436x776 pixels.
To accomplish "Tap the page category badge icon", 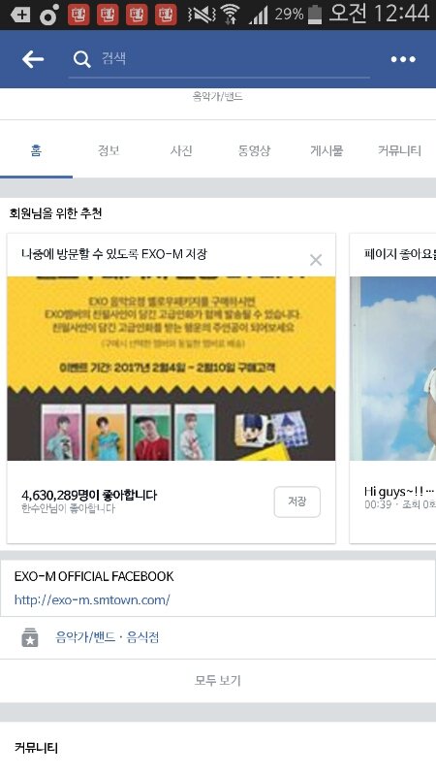I will click(x=30, y=637).
